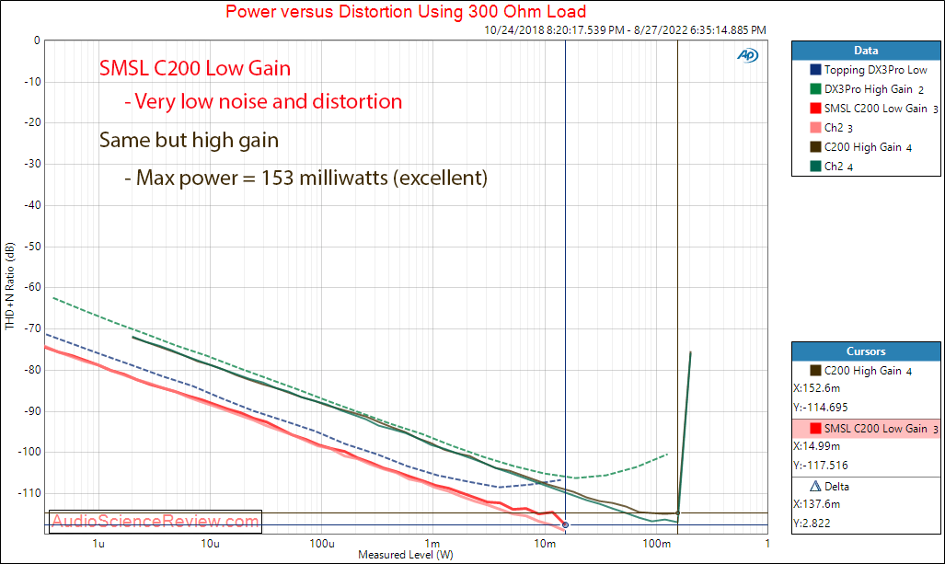Click delta value 'X:137.6m'

[x=816, y=504]
